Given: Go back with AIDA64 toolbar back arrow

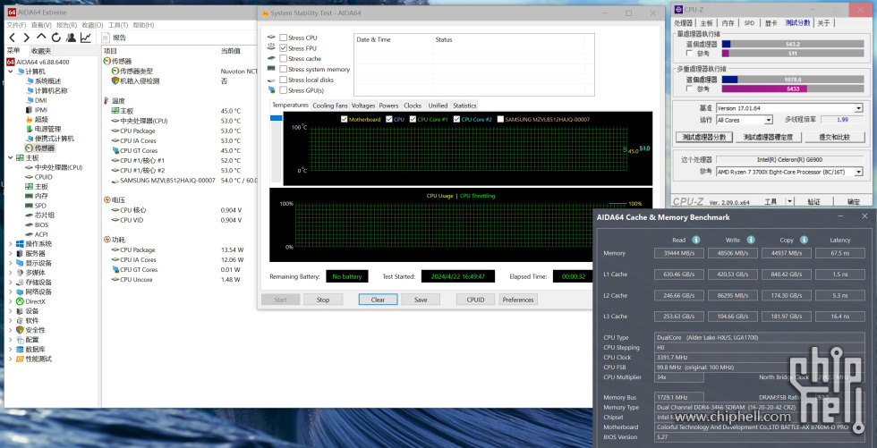Looking at the screenshot, I should (12, 38).
